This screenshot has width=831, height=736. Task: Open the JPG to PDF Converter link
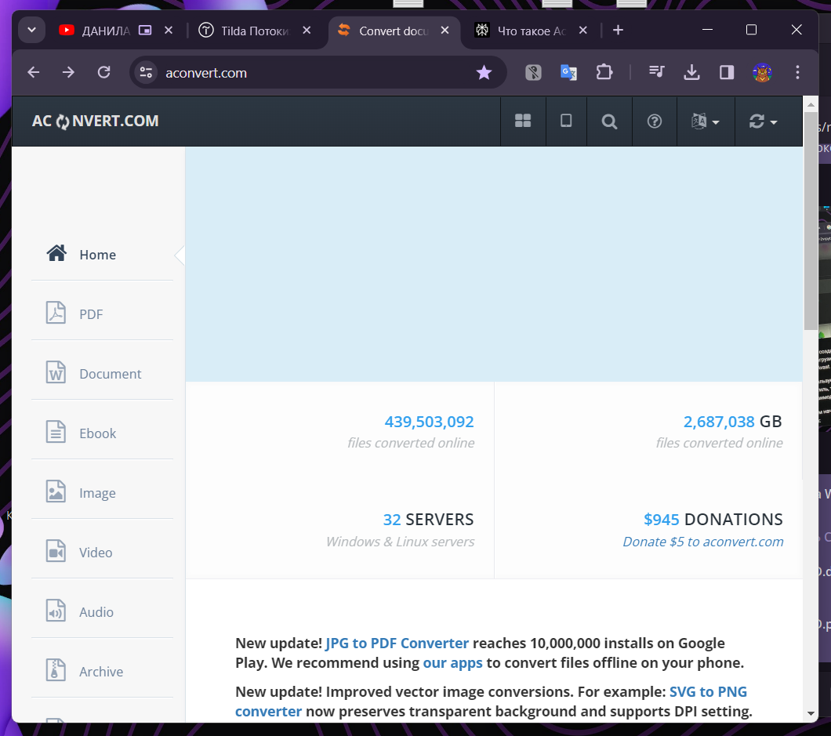coord(397,643)
